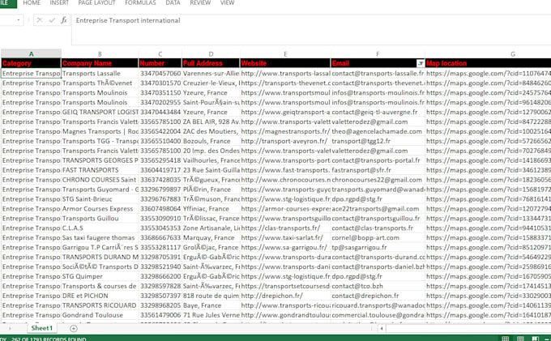Viewport: 551px width, 341px height.
Task: Click the contact@tco.bzh email cell
Action: coord(378,286)
